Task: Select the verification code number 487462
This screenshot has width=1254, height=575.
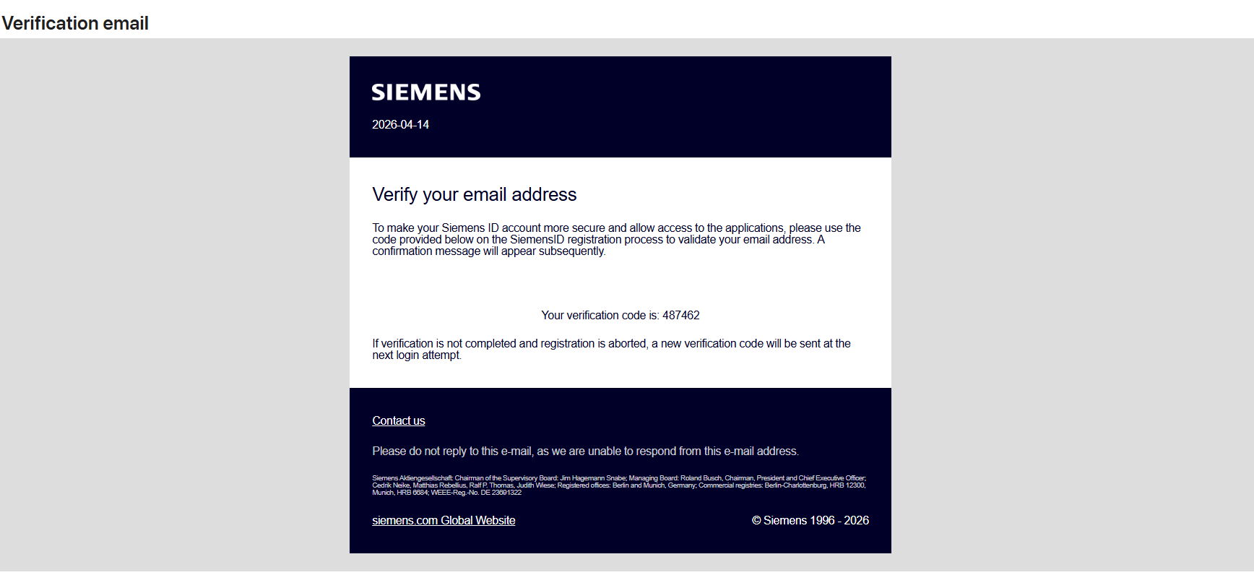Action: (681, 316)
